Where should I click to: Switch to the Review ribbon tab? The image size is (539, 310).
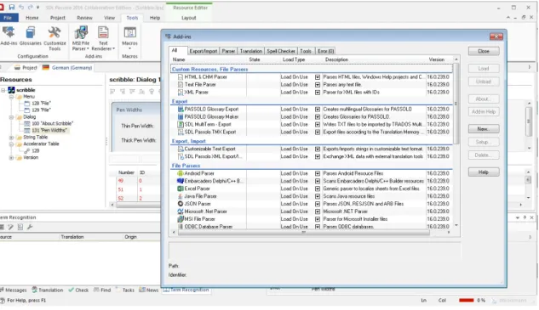pos(84,18)
